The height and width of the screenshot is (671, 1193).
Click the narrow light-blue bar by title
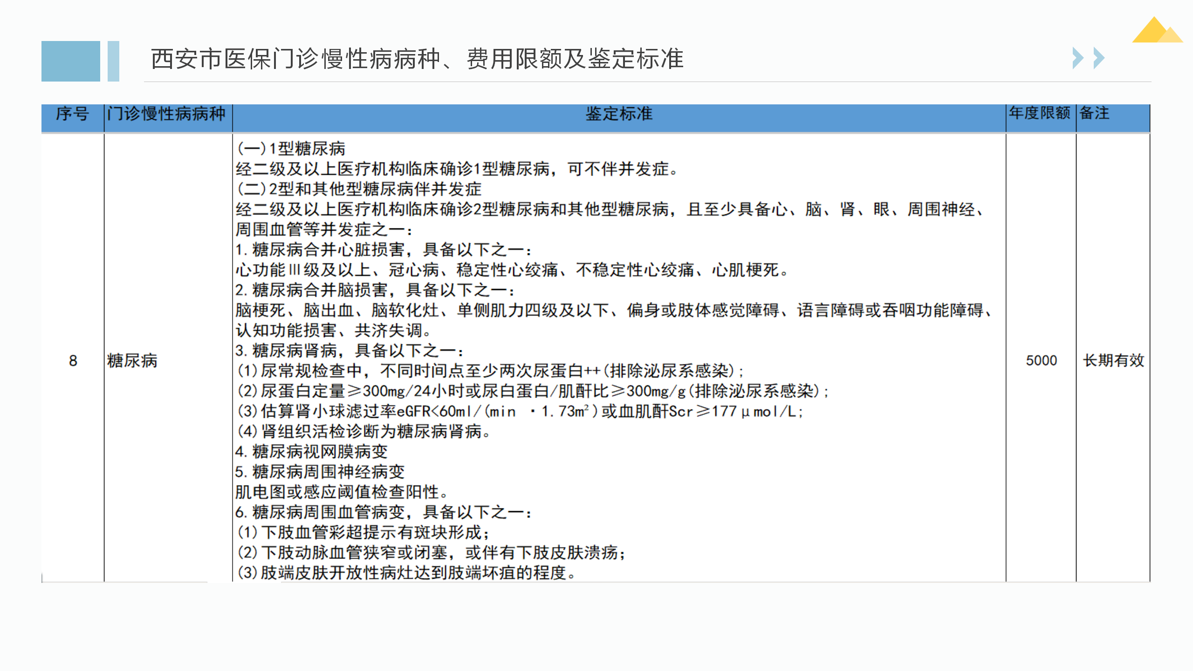(113, 61)
